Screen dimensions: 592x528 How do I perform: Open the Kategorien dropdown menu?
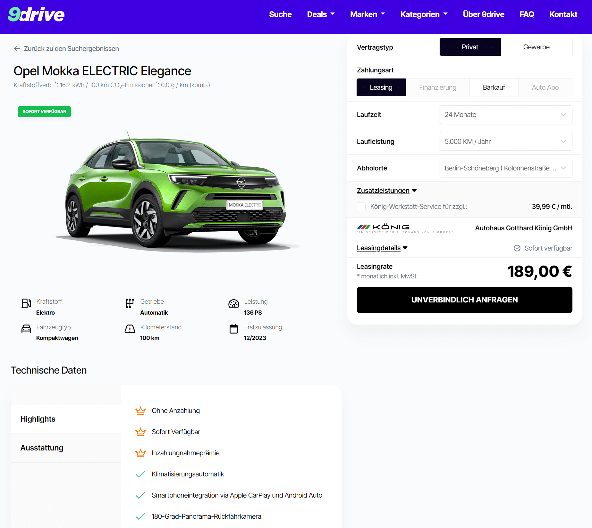coord(424,14)
